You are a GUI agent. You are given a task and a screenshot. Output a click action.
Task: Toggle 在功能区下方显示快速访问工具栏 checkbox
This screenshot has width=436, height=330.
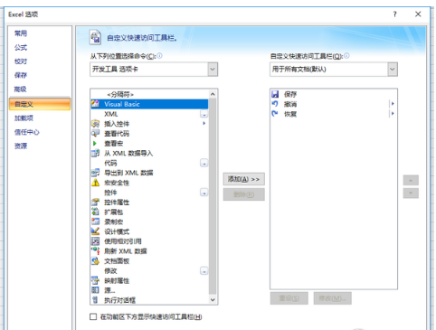(93, 316)
